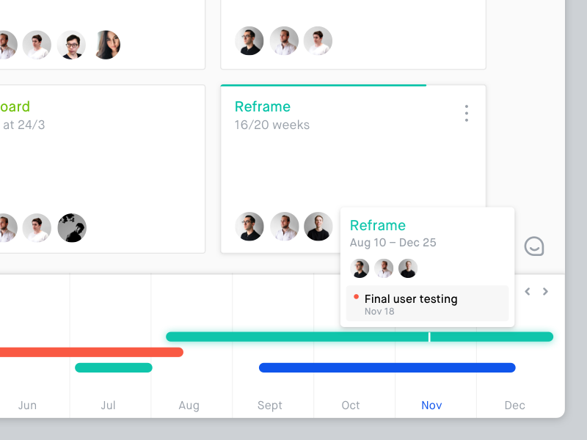Click the long teal Reframe timeline bar
Image resolution: width=587 pixels, height=440 pixels.
293,337
